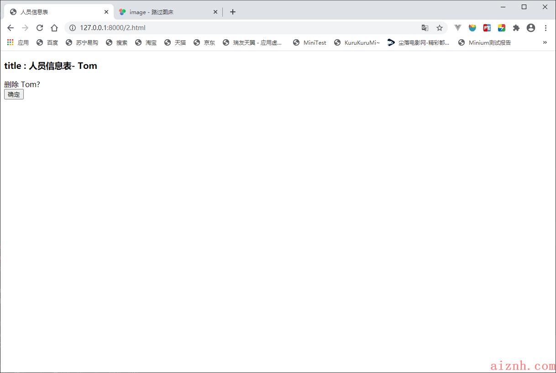556x373 pixels.
Task: Expand the bookmarks overflow chevron
Action: point(545,42)
